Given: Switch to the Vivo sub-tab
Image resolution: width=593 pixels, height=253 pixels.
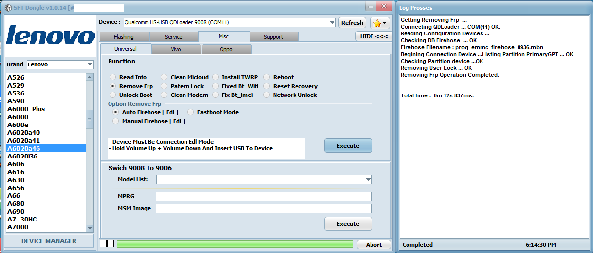Looking at the screenshot, I should (x=176, y=49).
